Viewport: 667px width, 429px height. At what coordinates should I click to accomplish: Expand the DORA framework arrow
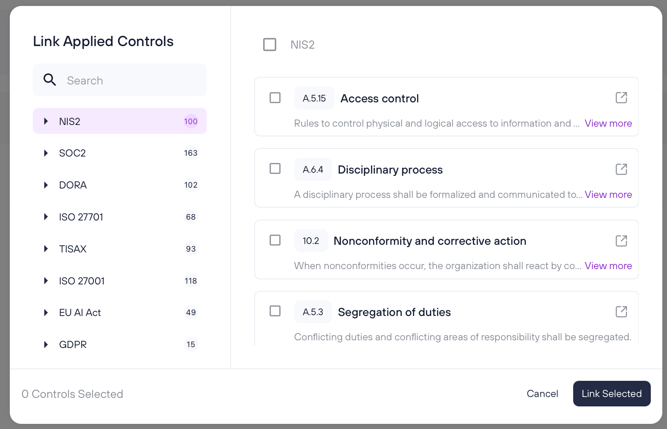pyautogui.click(x=46, y=185)
